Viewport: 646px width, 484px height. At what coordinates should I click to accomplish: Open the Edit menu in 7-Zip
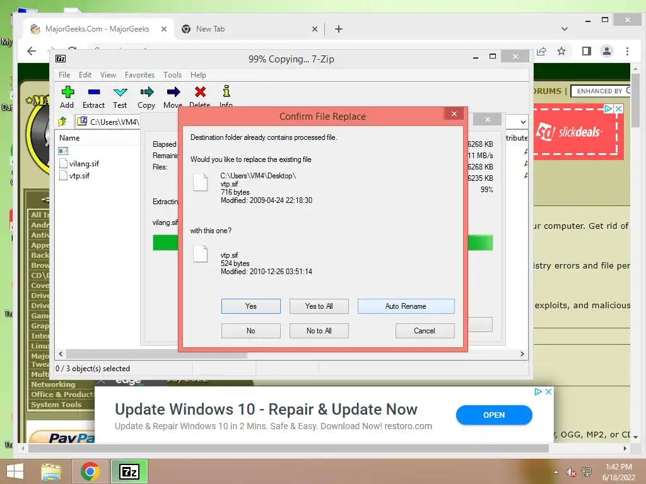[85, 75]
